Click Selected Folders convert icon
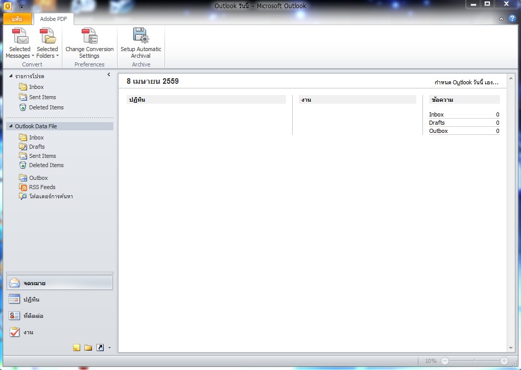 (48, 36)
